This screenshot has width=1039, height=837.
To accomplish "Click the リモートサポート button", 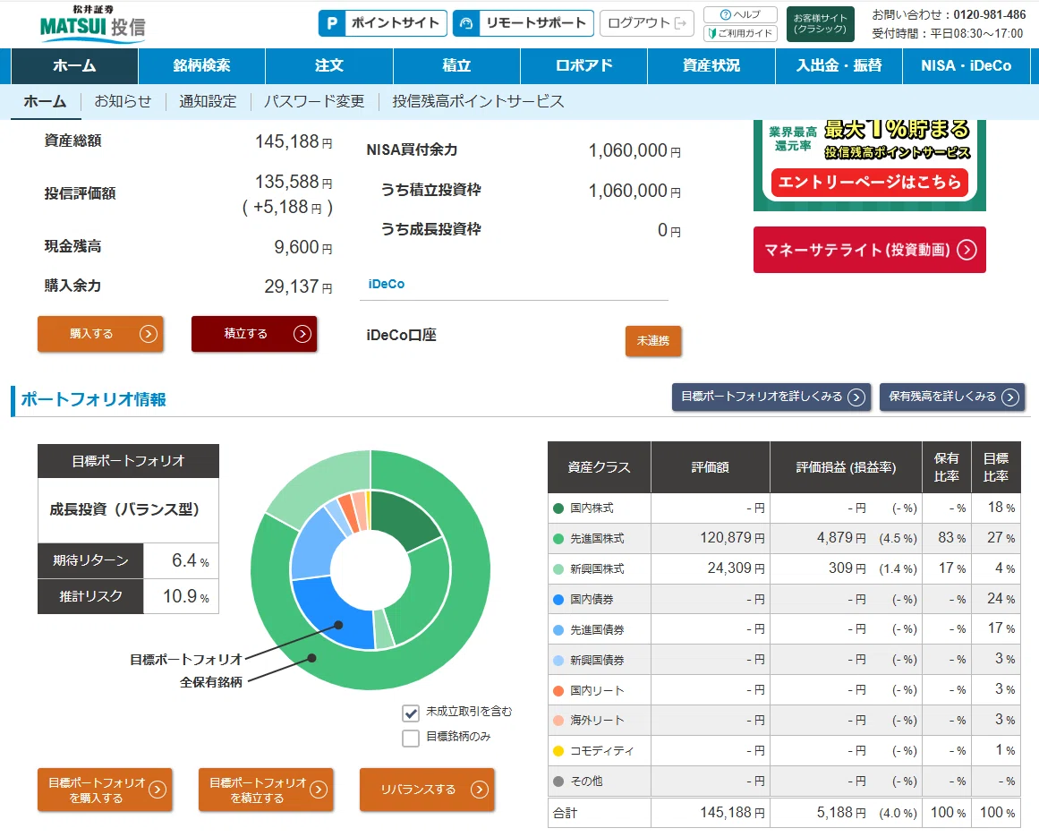I will coord(524,23).
